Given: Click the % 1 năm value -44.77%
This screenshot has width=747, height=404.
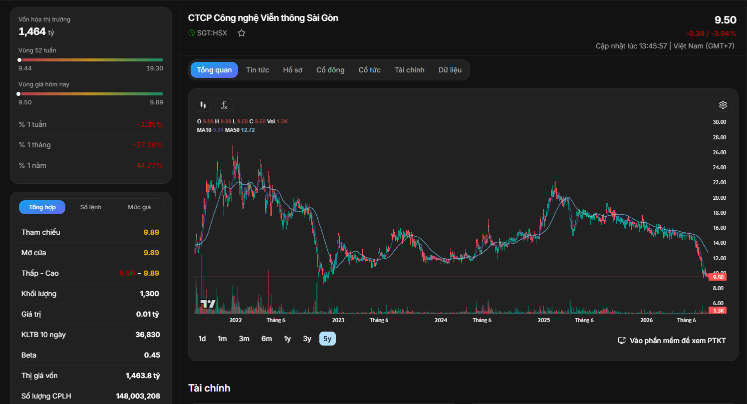Looking at the screenshot, I should pos(148,165).
